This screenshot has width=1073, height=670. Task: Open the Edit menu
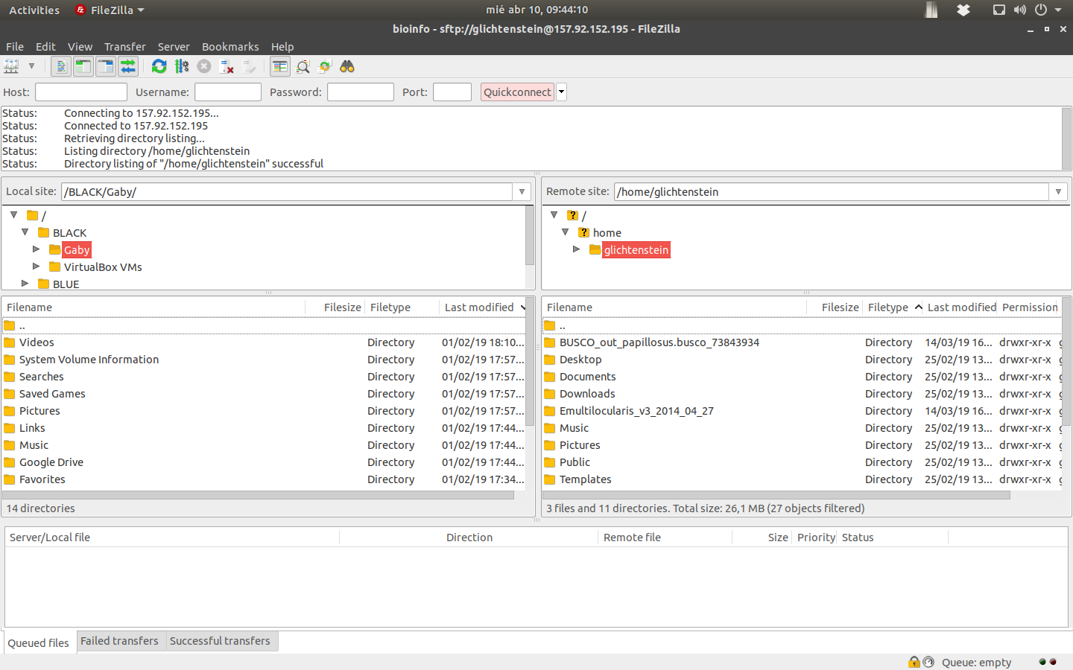[45, 46]
